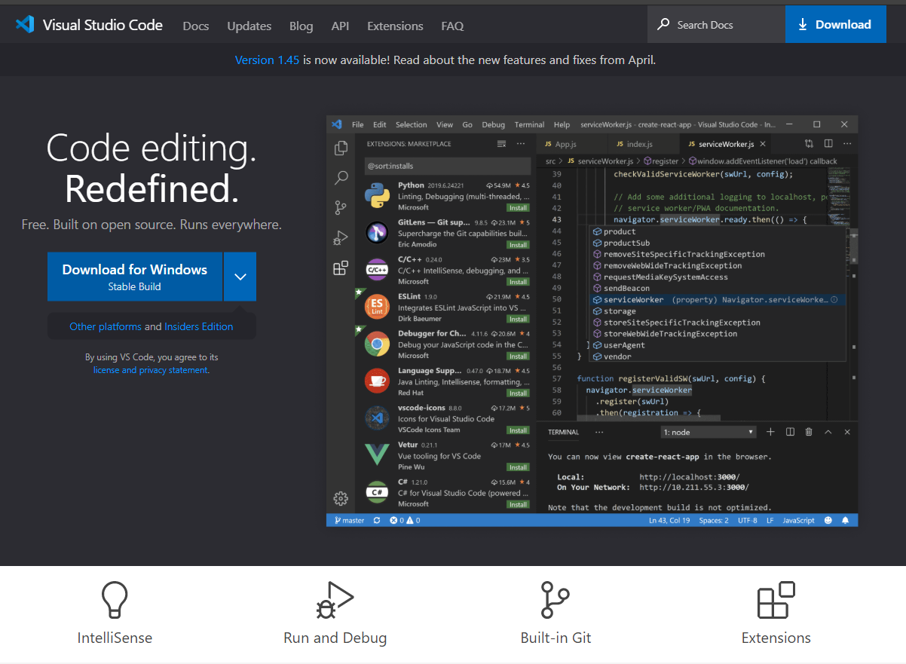The width and height of the screenshot is (906, 664).
Task: Open FAQ in the navigation bar
Action: (452, 26)
